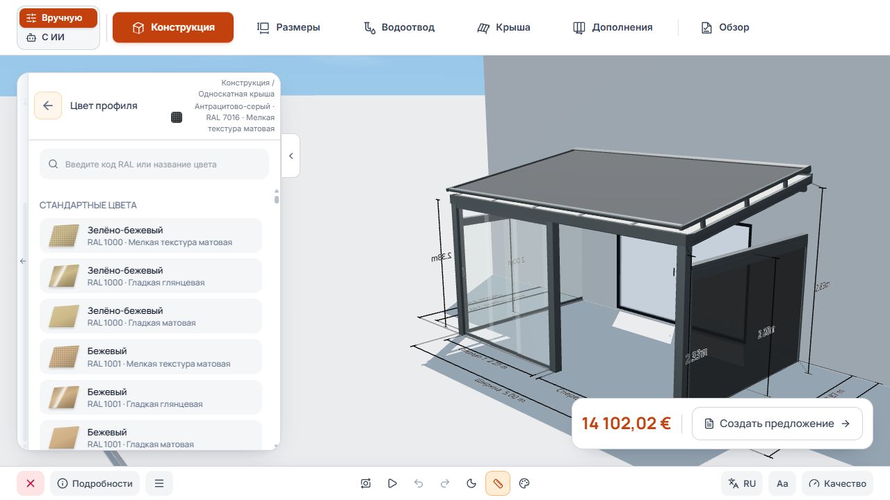Viewport: 890px width, 500px height.
Task: Open the Обзор tab
Action: 725,28
